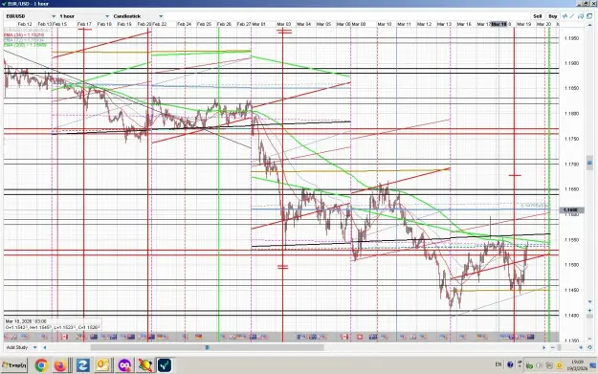The height and width of the screenshot is (374, 598).
Task: Click the 1.1450 price axis label
Action: click(571, 290)
